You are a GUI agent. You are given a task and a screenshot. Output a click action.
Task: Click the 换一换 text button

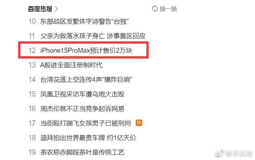tap(168, 9)
